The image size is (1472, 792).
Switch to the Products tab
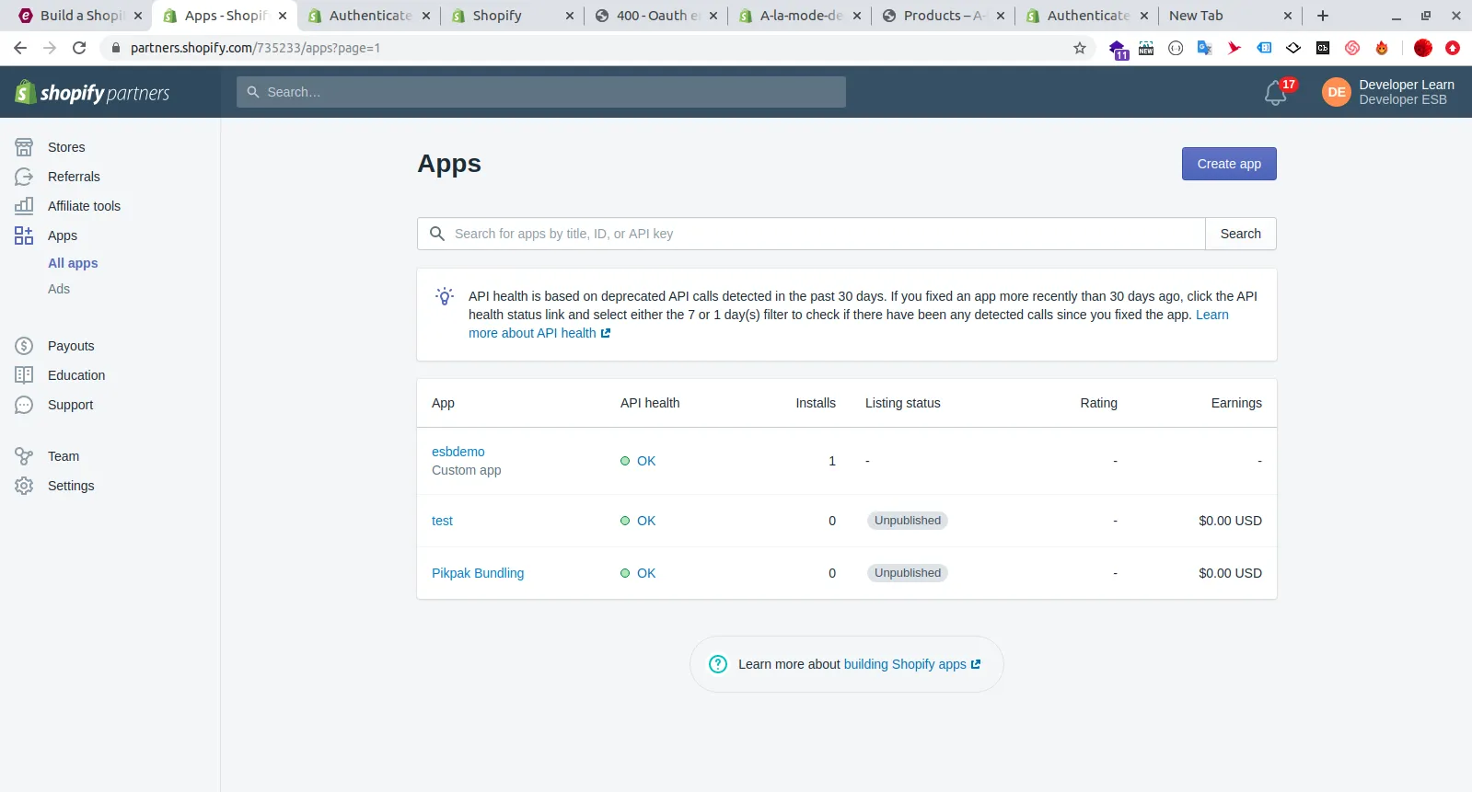[x=943, y=16]
